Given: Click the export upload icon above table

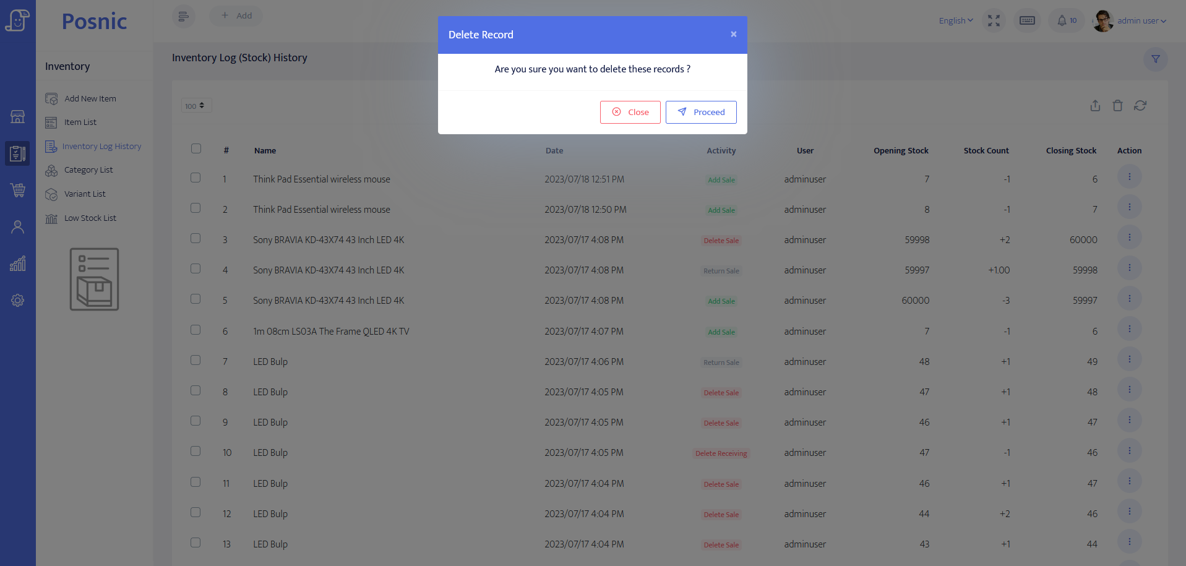Looking at the screenshot, I should (x=1095, y=106).
